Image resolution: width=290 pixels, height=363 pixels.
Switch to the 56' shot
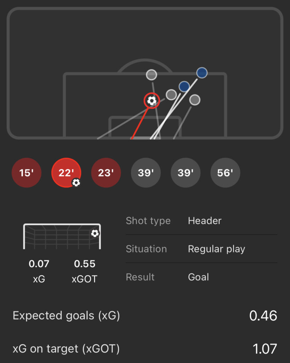point(225,173)
